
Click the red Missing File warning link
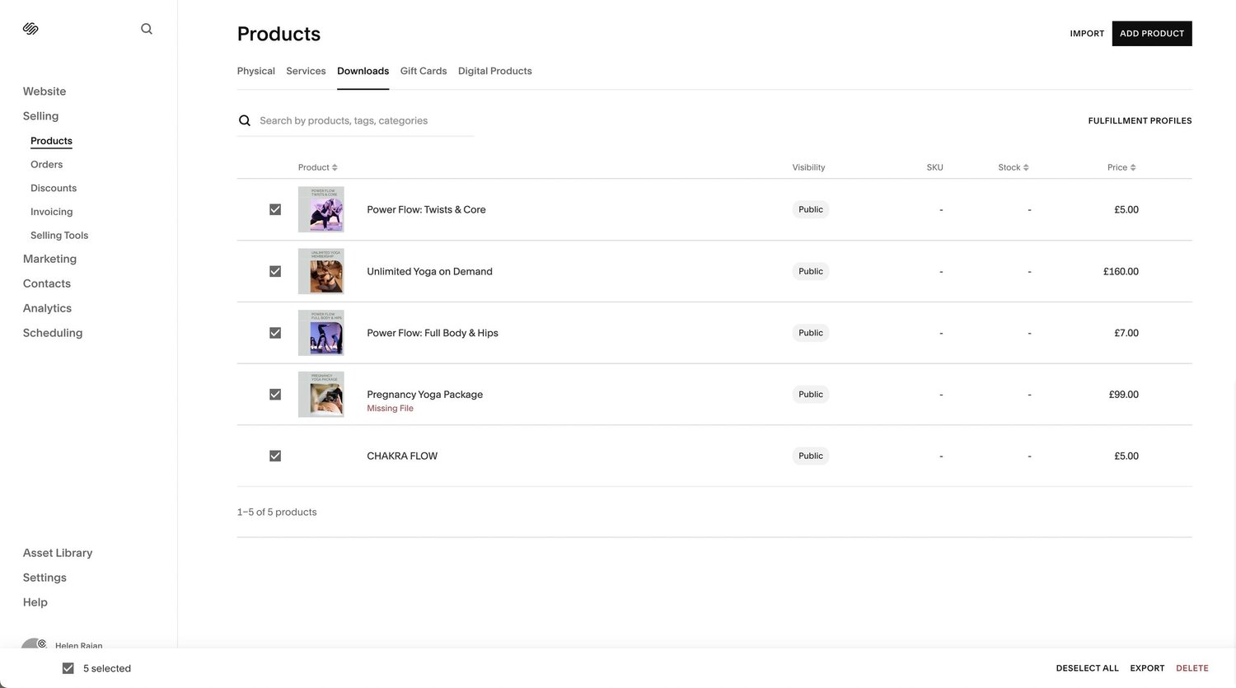click(390, 407)
